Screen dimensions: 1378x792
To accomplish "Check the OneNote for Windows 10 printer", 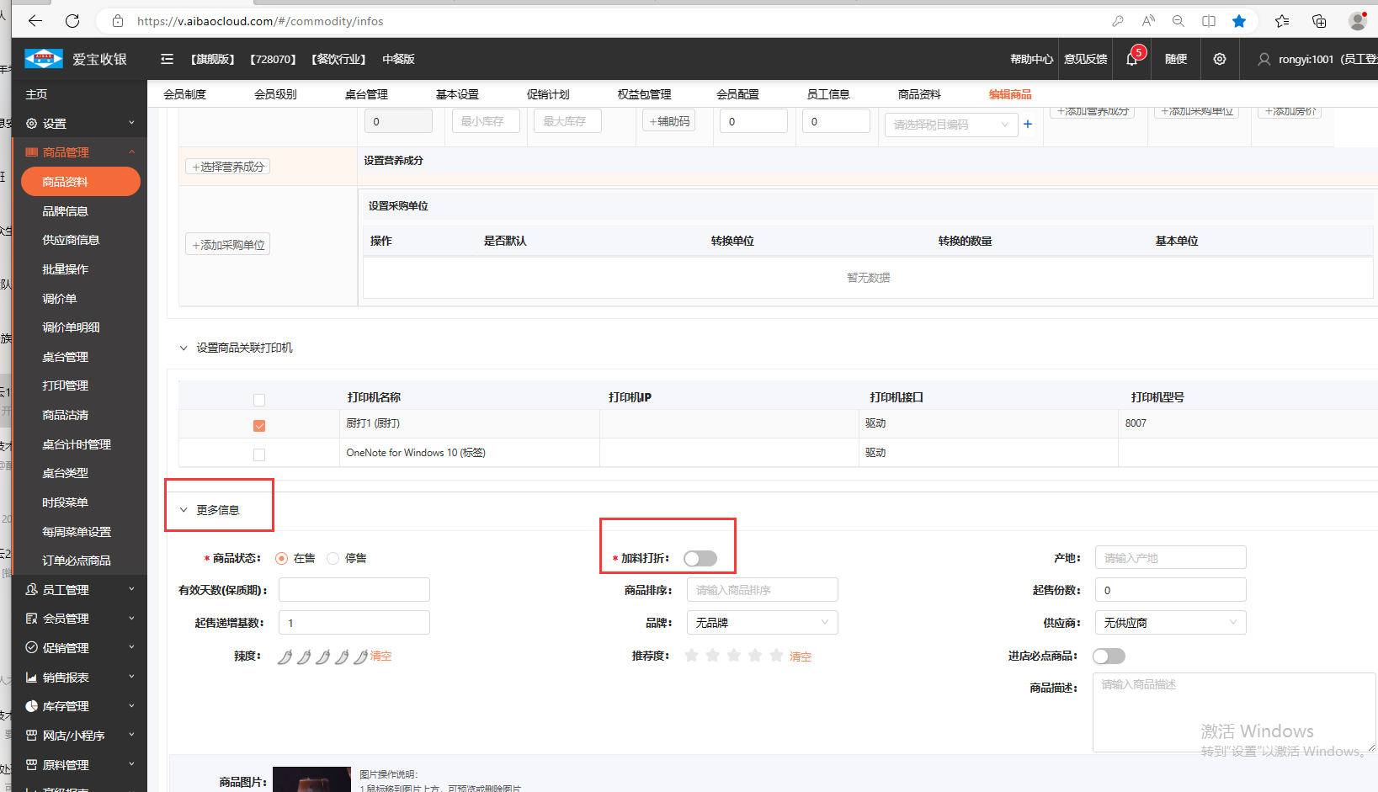I will pyautogui.click(x=259, y=454).
